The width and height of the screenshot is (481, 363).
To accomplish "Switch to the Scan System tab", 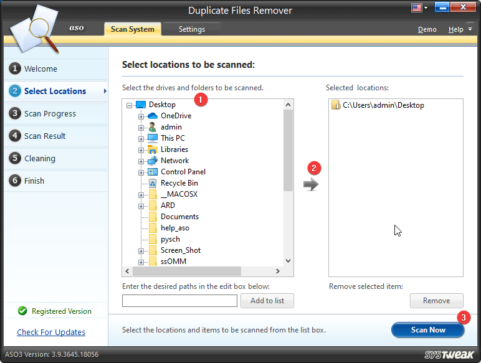I will (133, 29).
